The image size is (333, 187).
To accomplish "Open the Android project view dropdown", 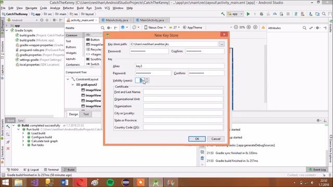I will click(22, 20).
